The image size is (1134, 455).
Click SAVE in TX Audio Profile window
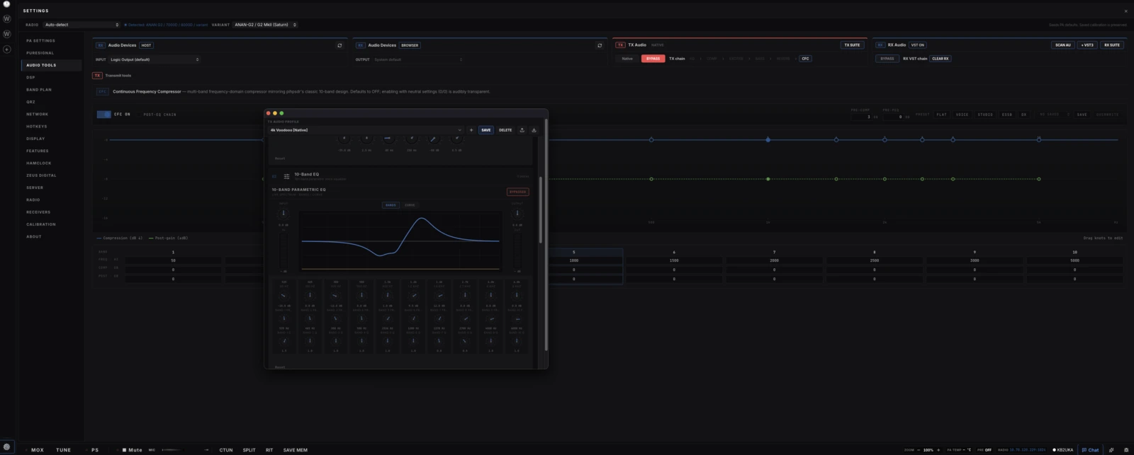click(485, 130)
